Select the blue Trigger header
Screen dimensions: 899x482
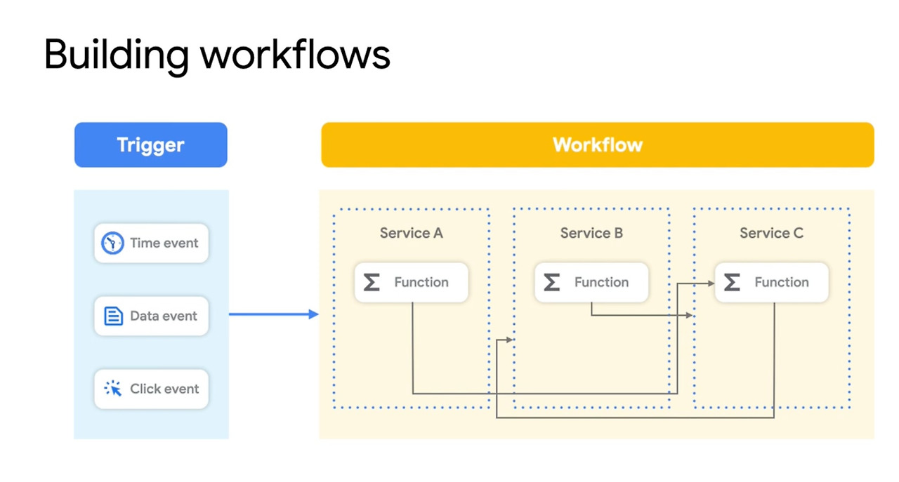click(150, 145)
